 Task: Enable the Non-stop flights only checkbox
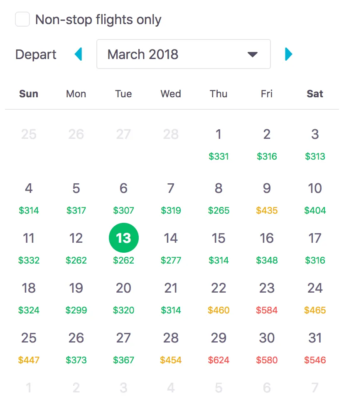[x=23, y=19]
